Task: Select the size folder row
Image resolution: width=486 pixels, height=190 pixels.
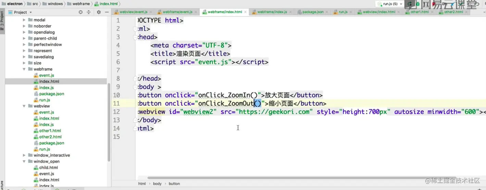Action: tap(56, 63)
